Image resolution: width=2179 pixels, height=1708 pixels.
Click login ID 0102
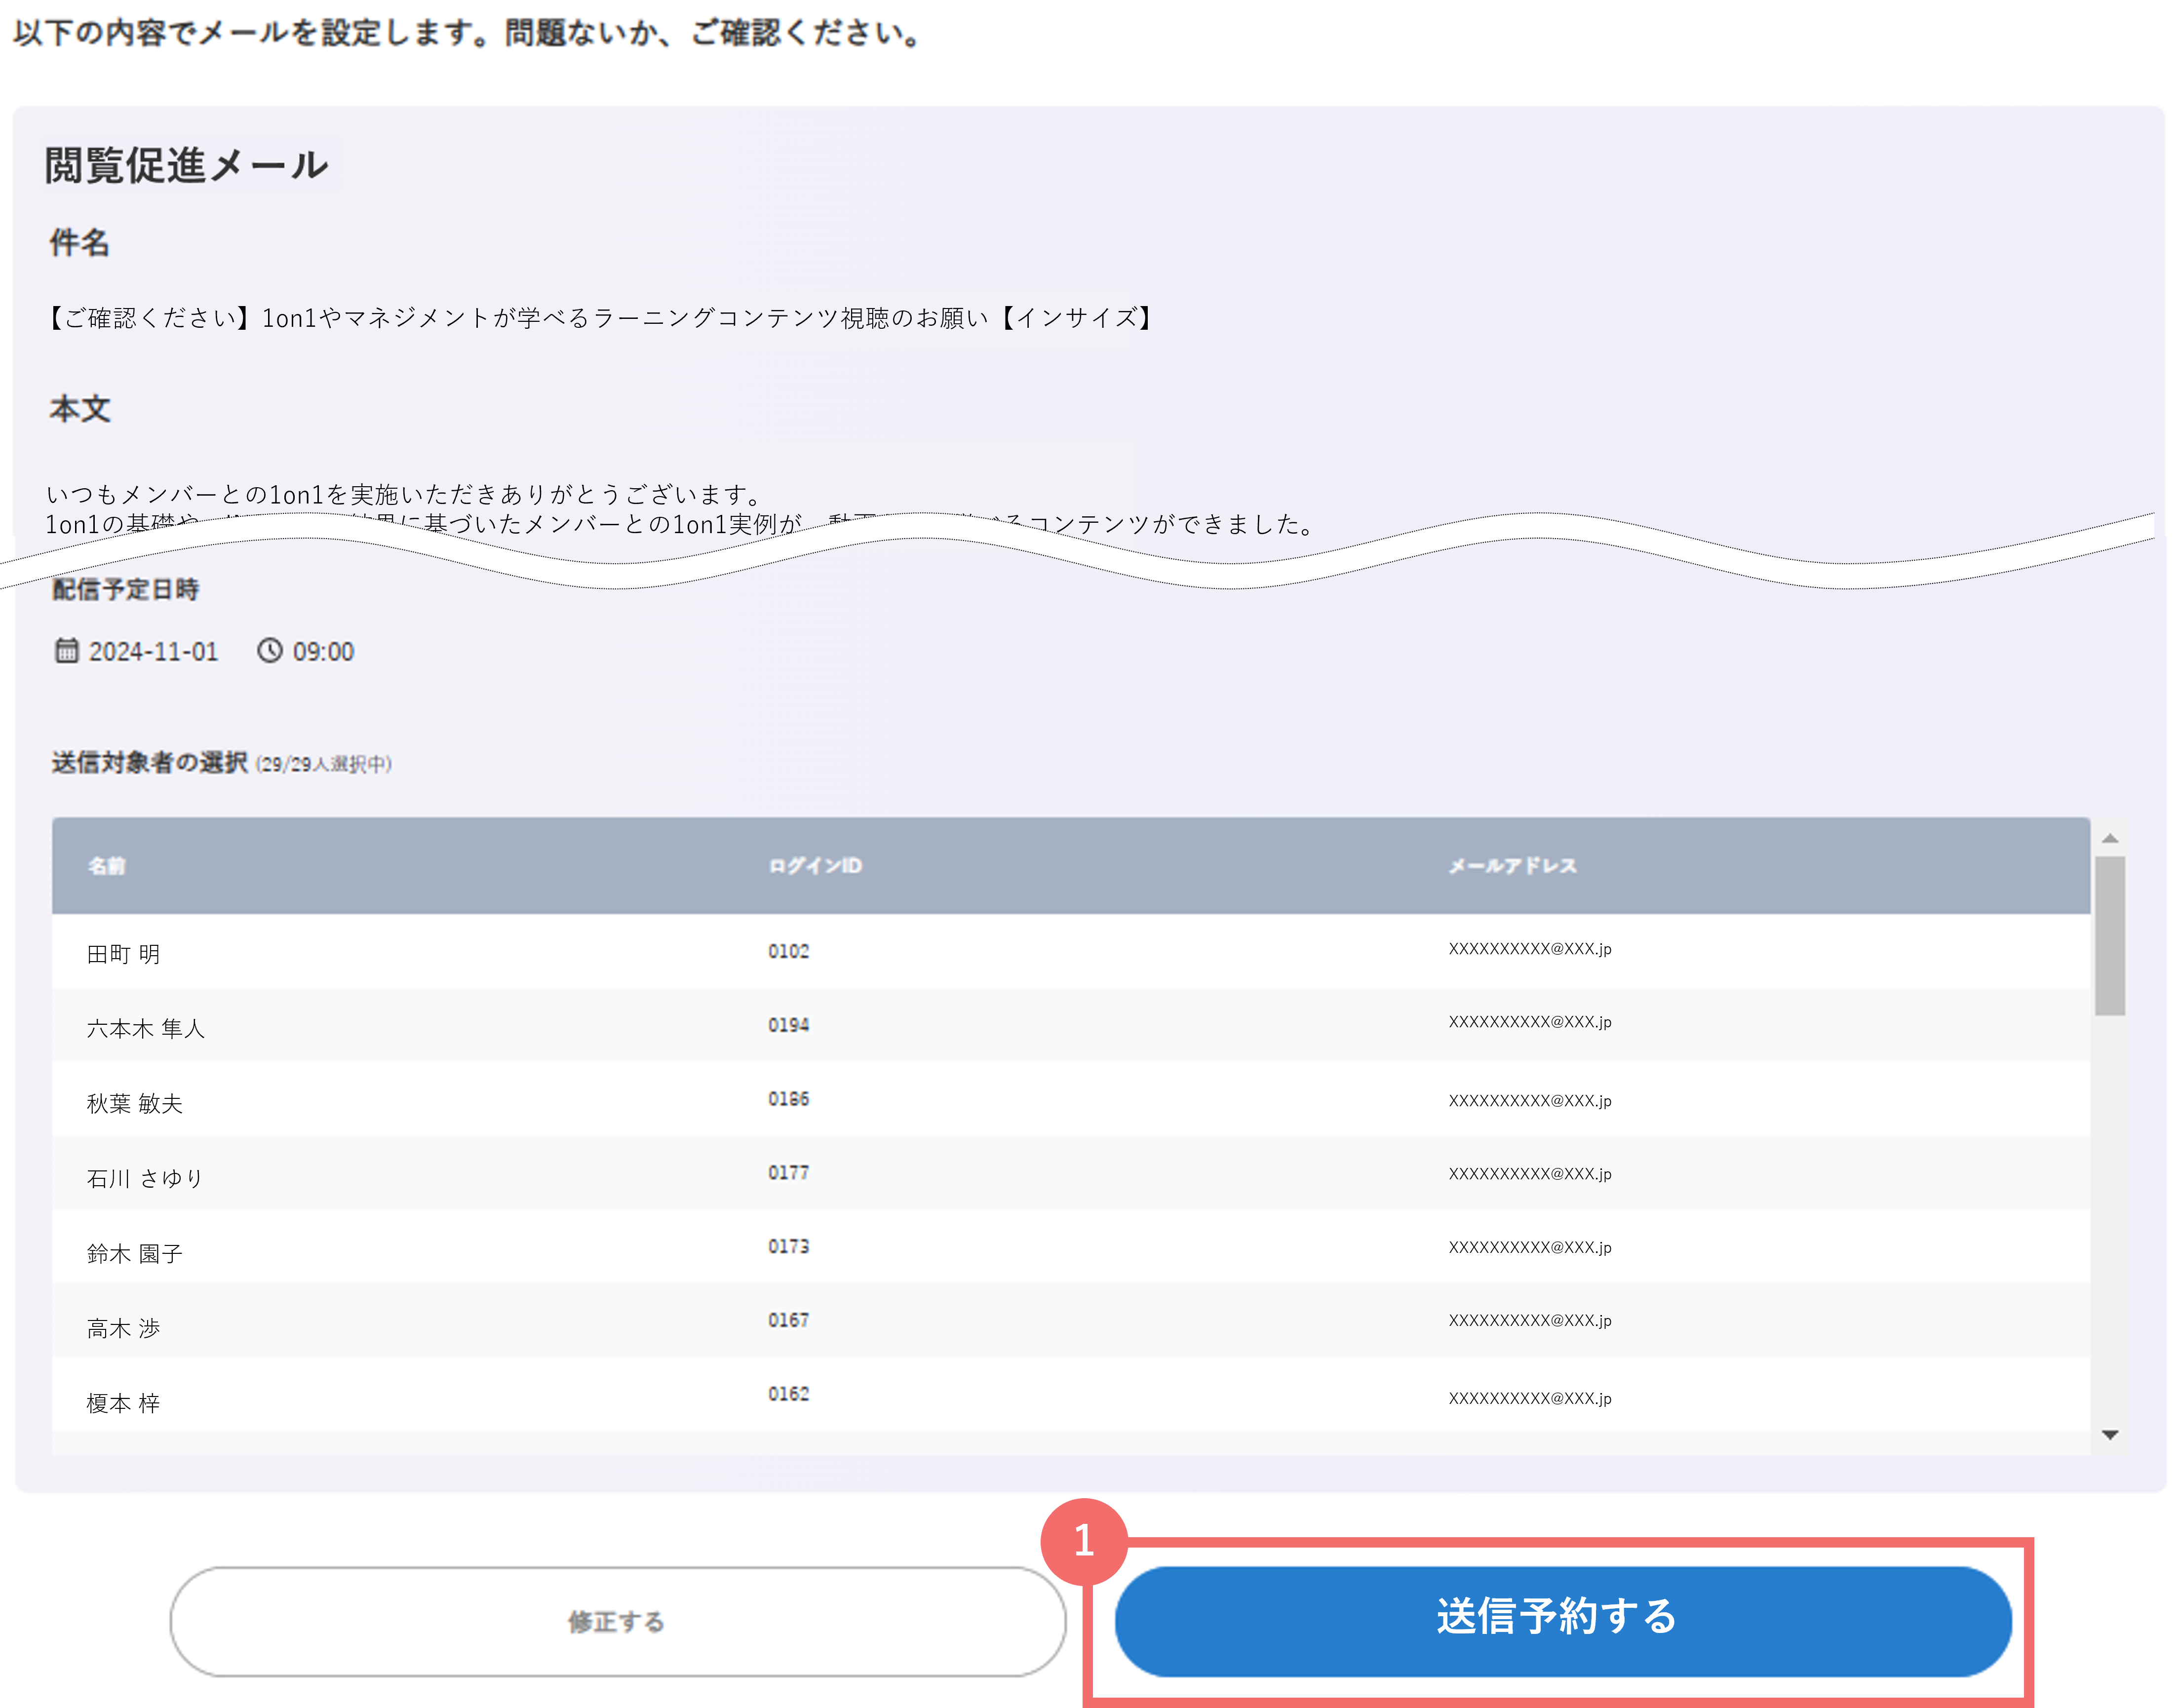click(789, 951)
